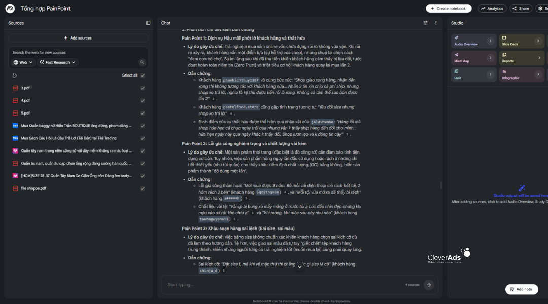Click the 9 sources label in chat box
Image resolution: width=548 pixels, height=304 pixels.
pos(413,285)
